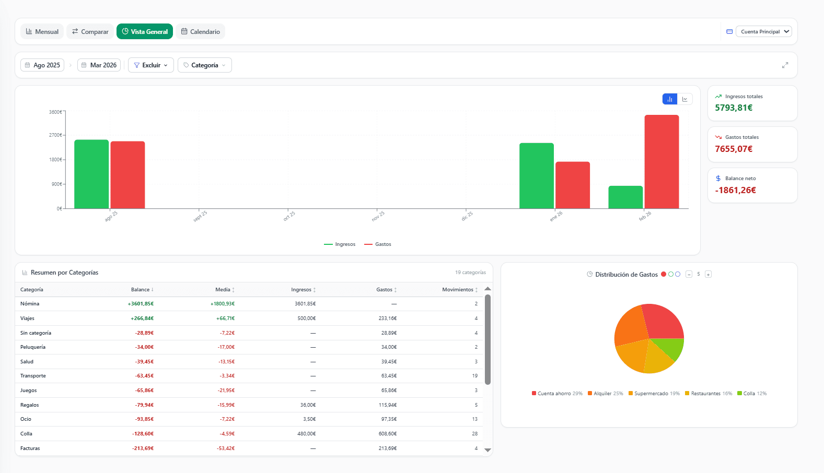Click the Cuenta ahorro legend swatch
This screenshot has width=824, height=473.
[x=534, y=394]
